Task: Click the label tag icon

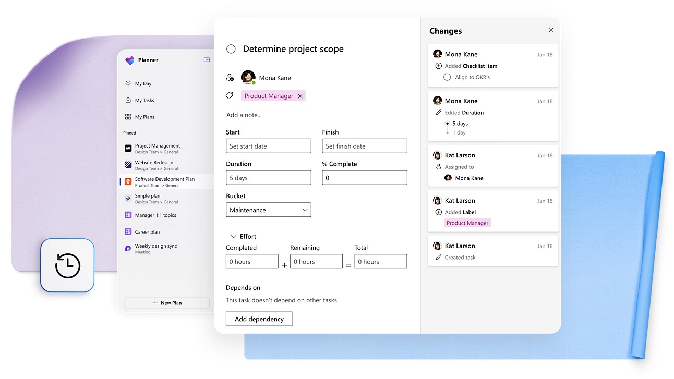Action: point(230,96)
